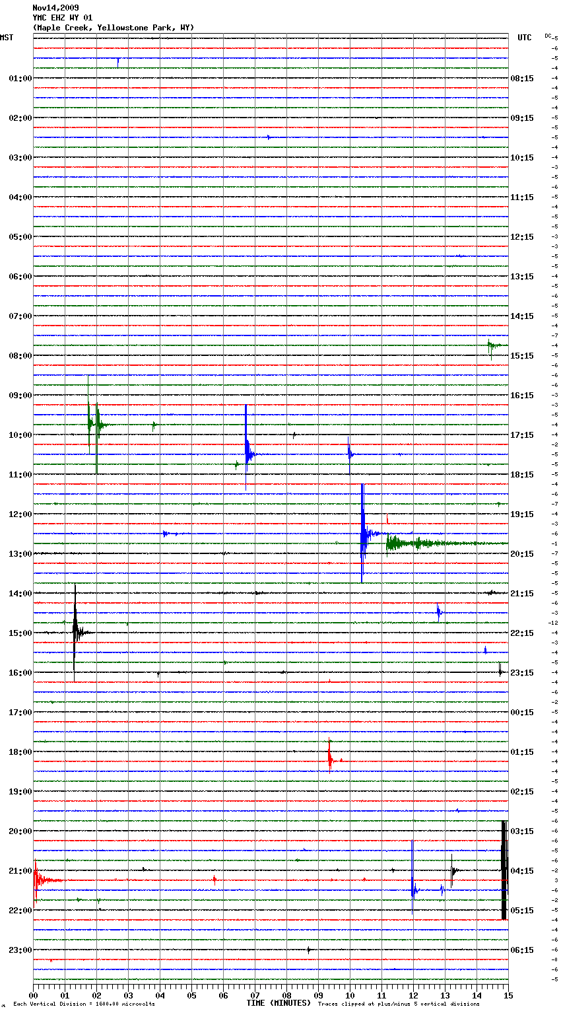Click the 00:15 UTC row label

tap(522, 713)
